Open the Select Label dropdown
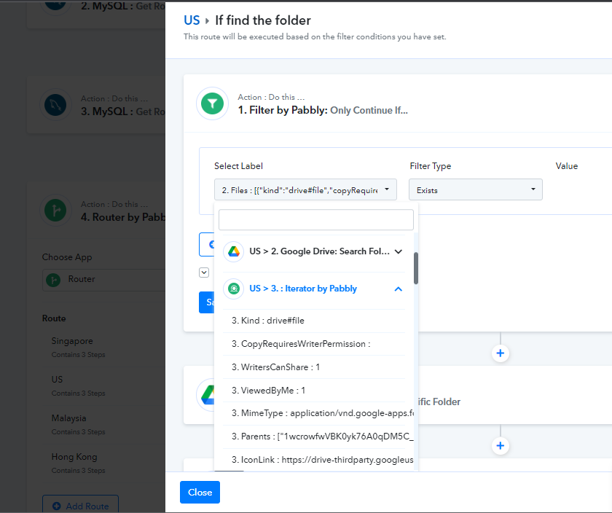Viewport: 612px width, 513px height. pos(305,189)
